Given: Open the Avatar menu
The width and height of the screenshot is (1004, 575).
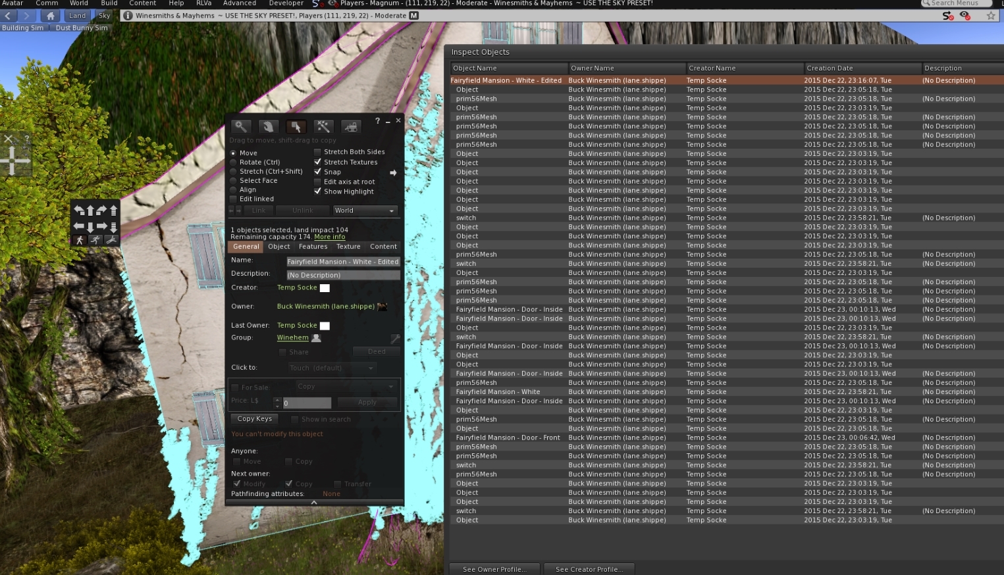Looking at the screenshot, I should (x=13, y=3).
